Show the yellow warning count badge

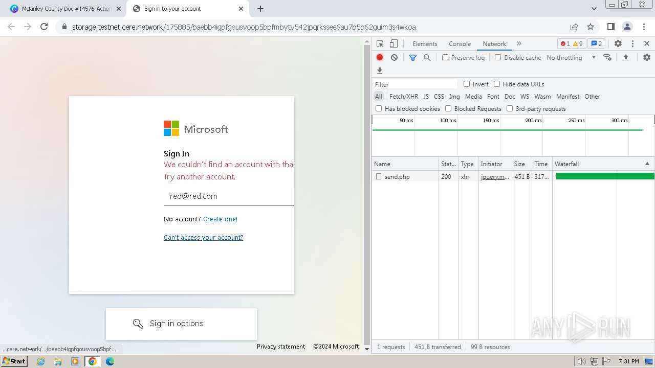578,44
